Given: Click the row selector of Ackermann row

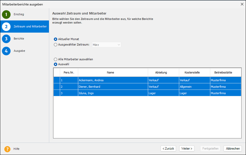Looking at the screenshot, I should click(57, 80).
